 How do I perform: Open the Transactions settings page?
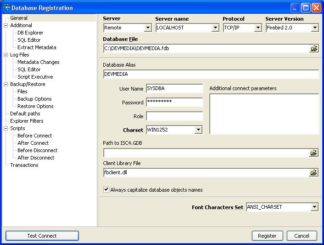pyautogui.click(x=24, y=165)
